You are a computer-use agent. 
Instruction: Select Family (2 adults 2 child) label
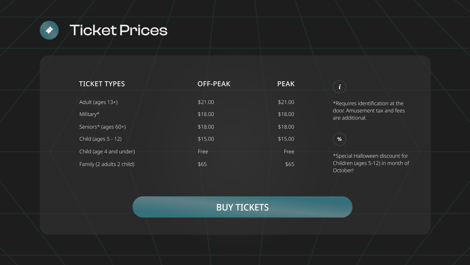(x=107, y=164)
